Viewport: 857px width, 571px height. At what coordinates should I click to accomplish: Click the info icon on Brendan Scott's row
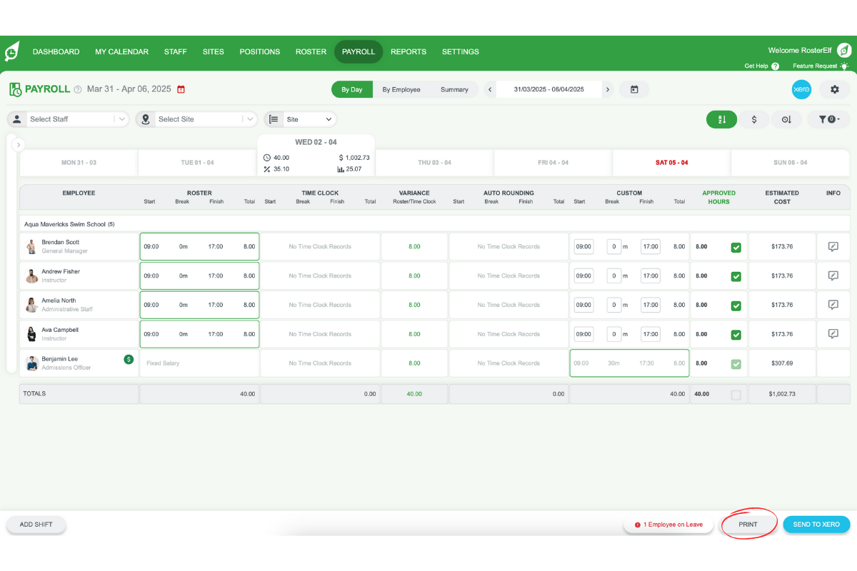pyautogui.click(x=833, y=246)
